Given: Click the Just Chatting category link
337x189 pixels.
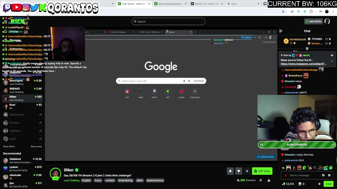Looking at the screenshot, I should click(71, 180).
